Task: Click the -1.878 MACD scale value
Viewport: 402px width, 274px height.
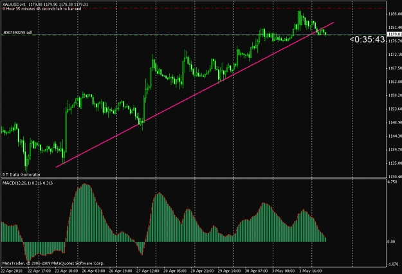Action: pyautogui.click(x=393, y=264)
